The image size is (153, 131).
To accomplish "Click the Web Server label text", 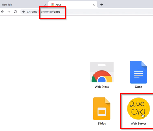I will 139,124.
